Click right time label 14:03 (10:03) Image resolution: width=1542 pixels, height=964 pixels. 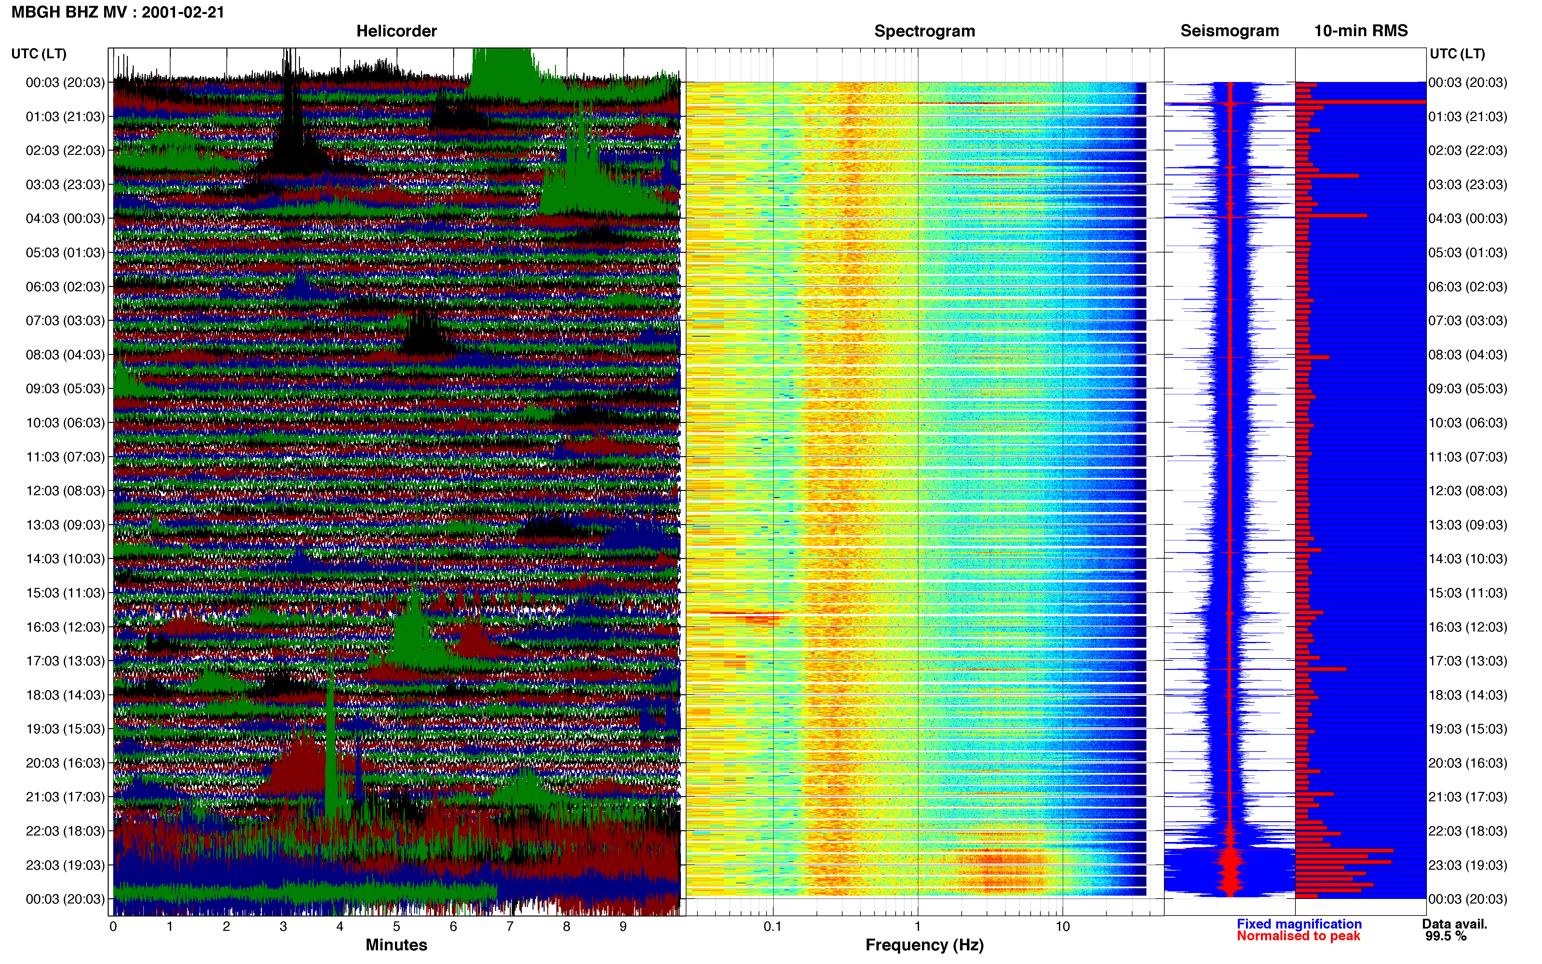coord(1468,559)
